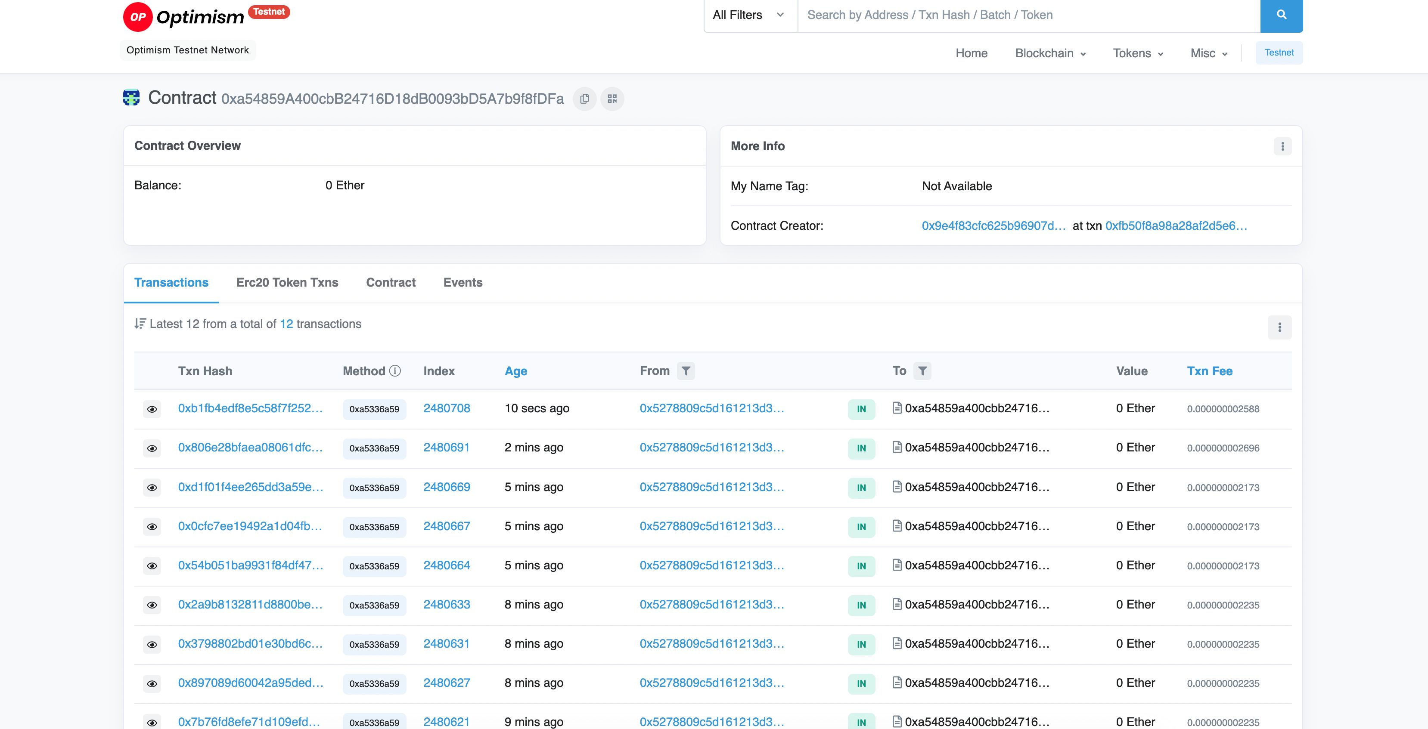The width and height of the screenshot is (1428, 729).
Task: Click the 12 total transactions link
Action: click(x=287, y=324)
